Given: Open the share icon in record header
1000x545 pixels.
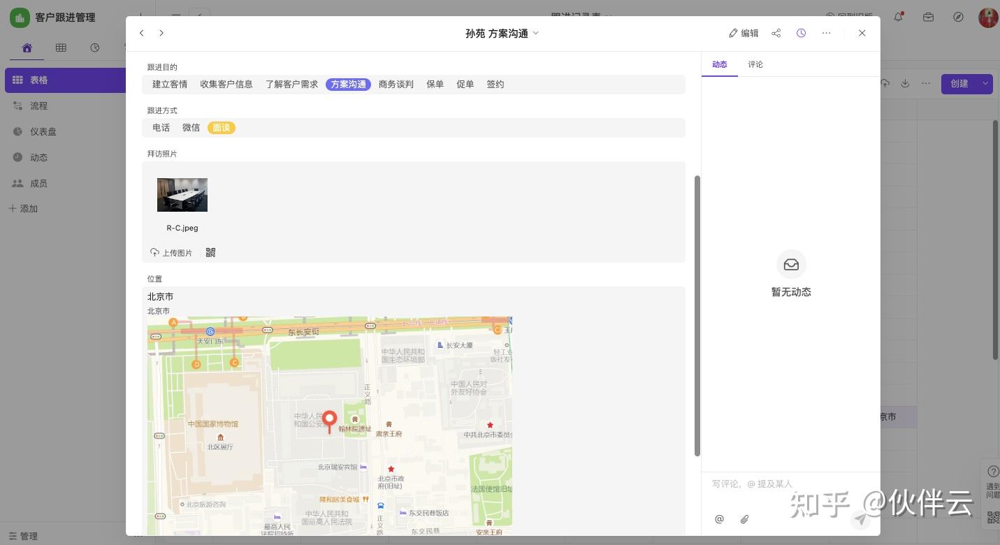Looking at the screenshot, I should coord(776,33).
